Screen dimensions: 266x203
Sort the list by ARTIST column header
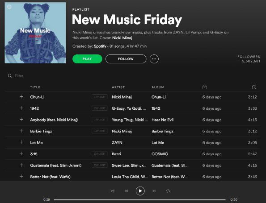coord(118,87)
